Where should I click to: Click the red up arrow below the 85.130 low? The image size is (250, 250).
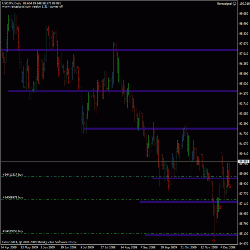tap(214, 240)
